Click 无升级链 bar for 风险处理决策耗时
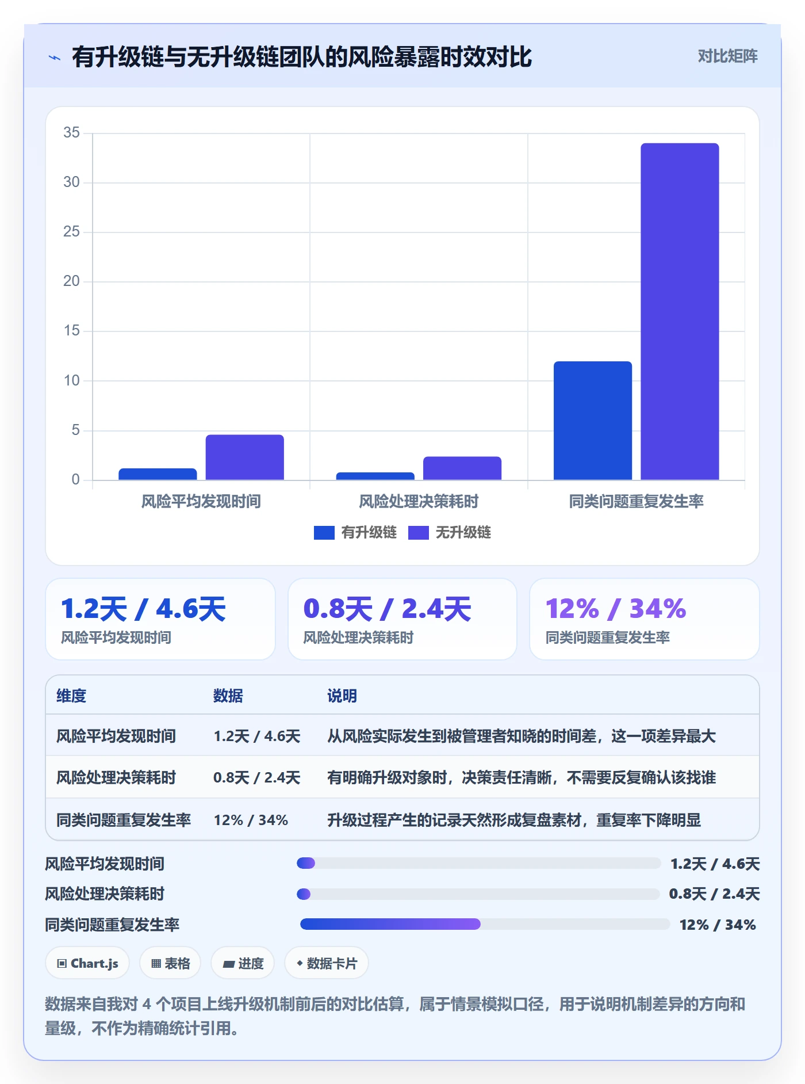Viewport: 805px width, 1084px height. [462, 468]
